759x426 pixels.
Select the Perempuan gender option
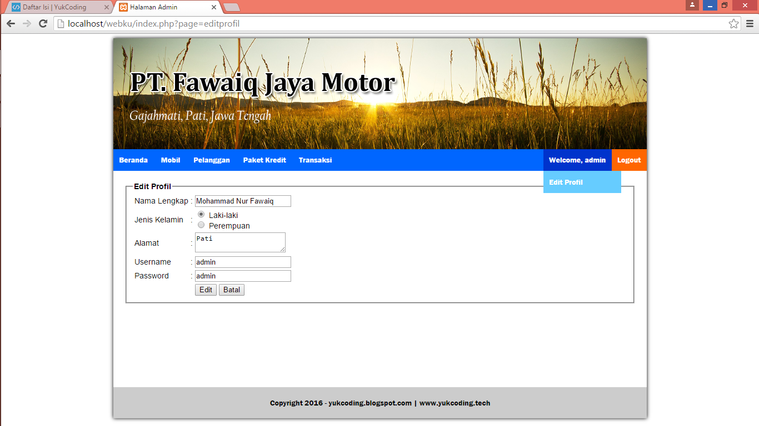click(201, 225)
